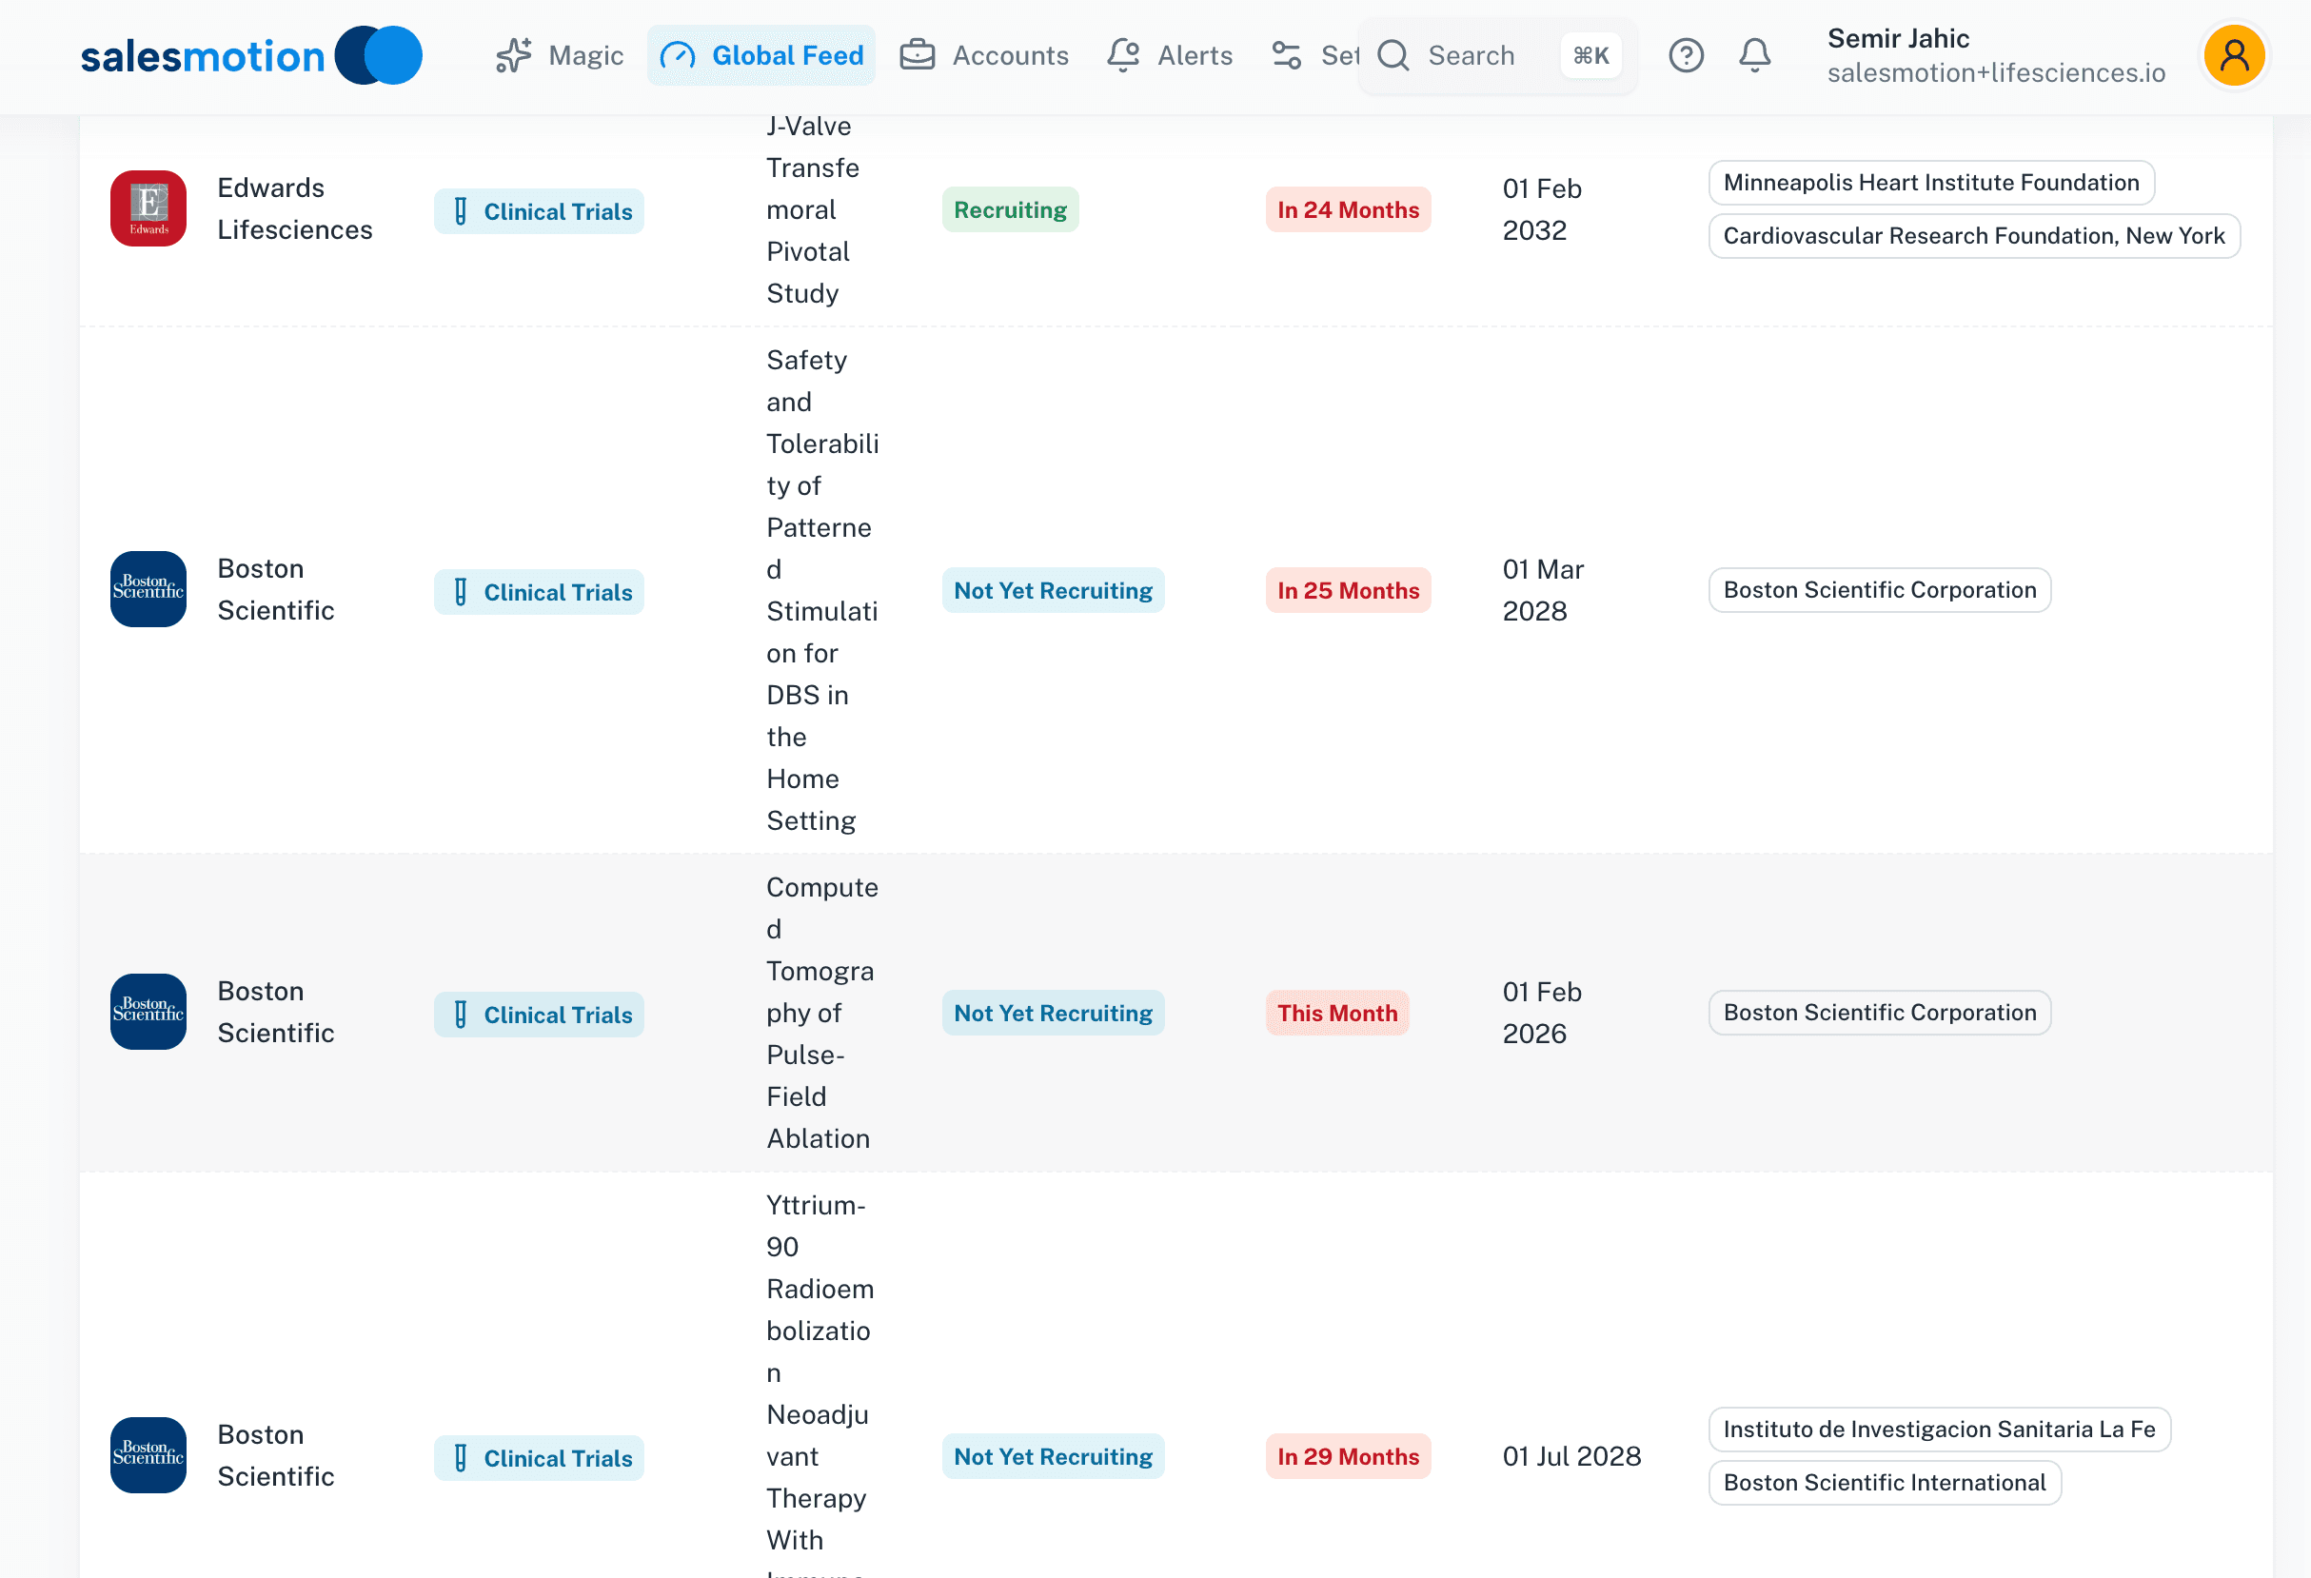Open the Edwards Lifesciences account name
The image size is (2311, 1578).
[x=294, y=208]
